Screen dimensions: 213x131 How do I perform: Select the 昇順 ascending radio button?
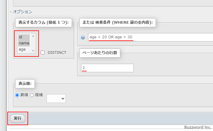point(17,95)
